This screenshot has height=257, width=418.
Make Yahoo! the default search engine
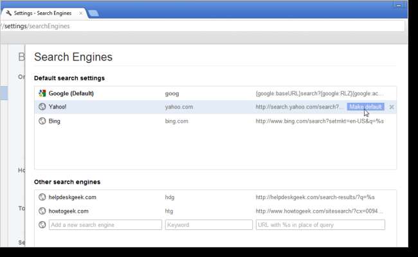pos(365,107)
